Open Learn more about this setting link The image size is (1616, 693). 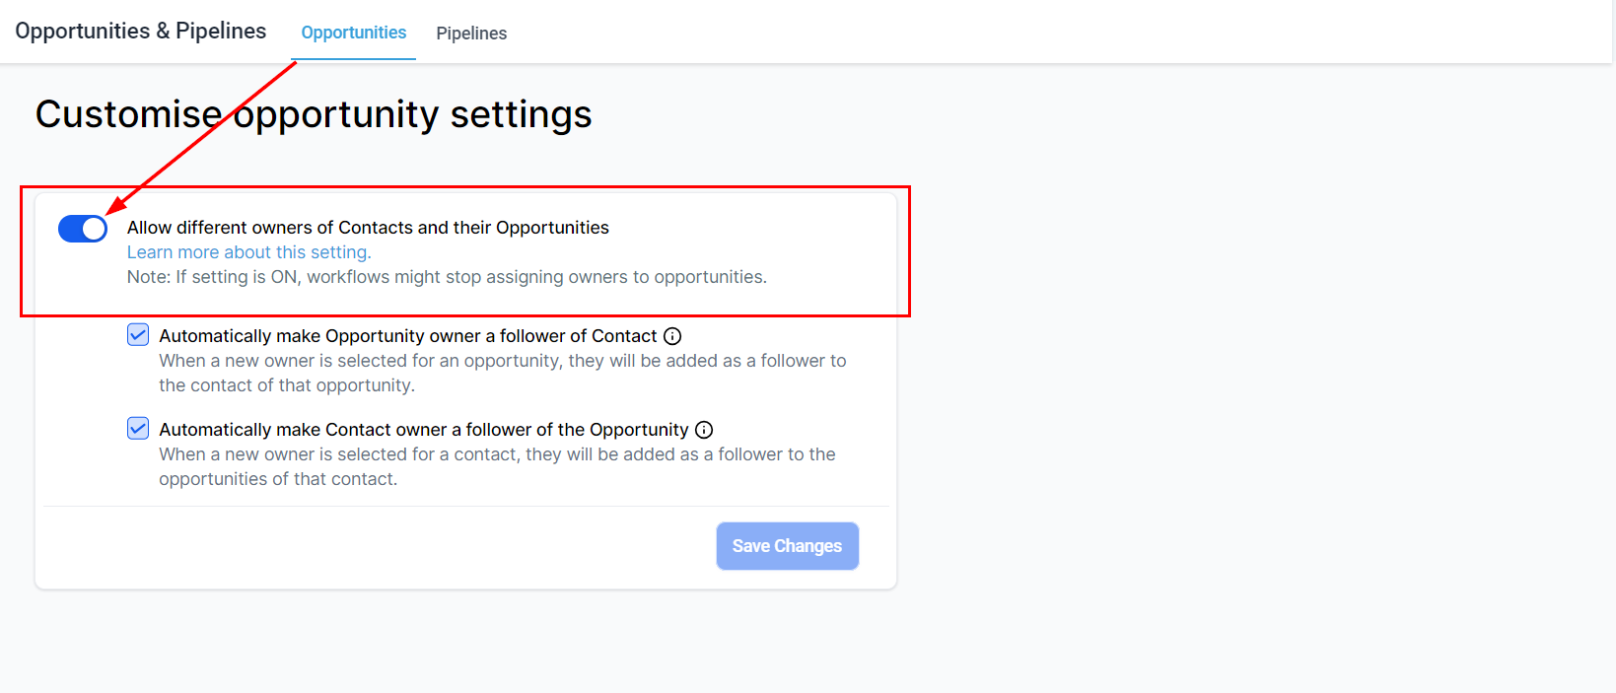click(x=248, y=252)
